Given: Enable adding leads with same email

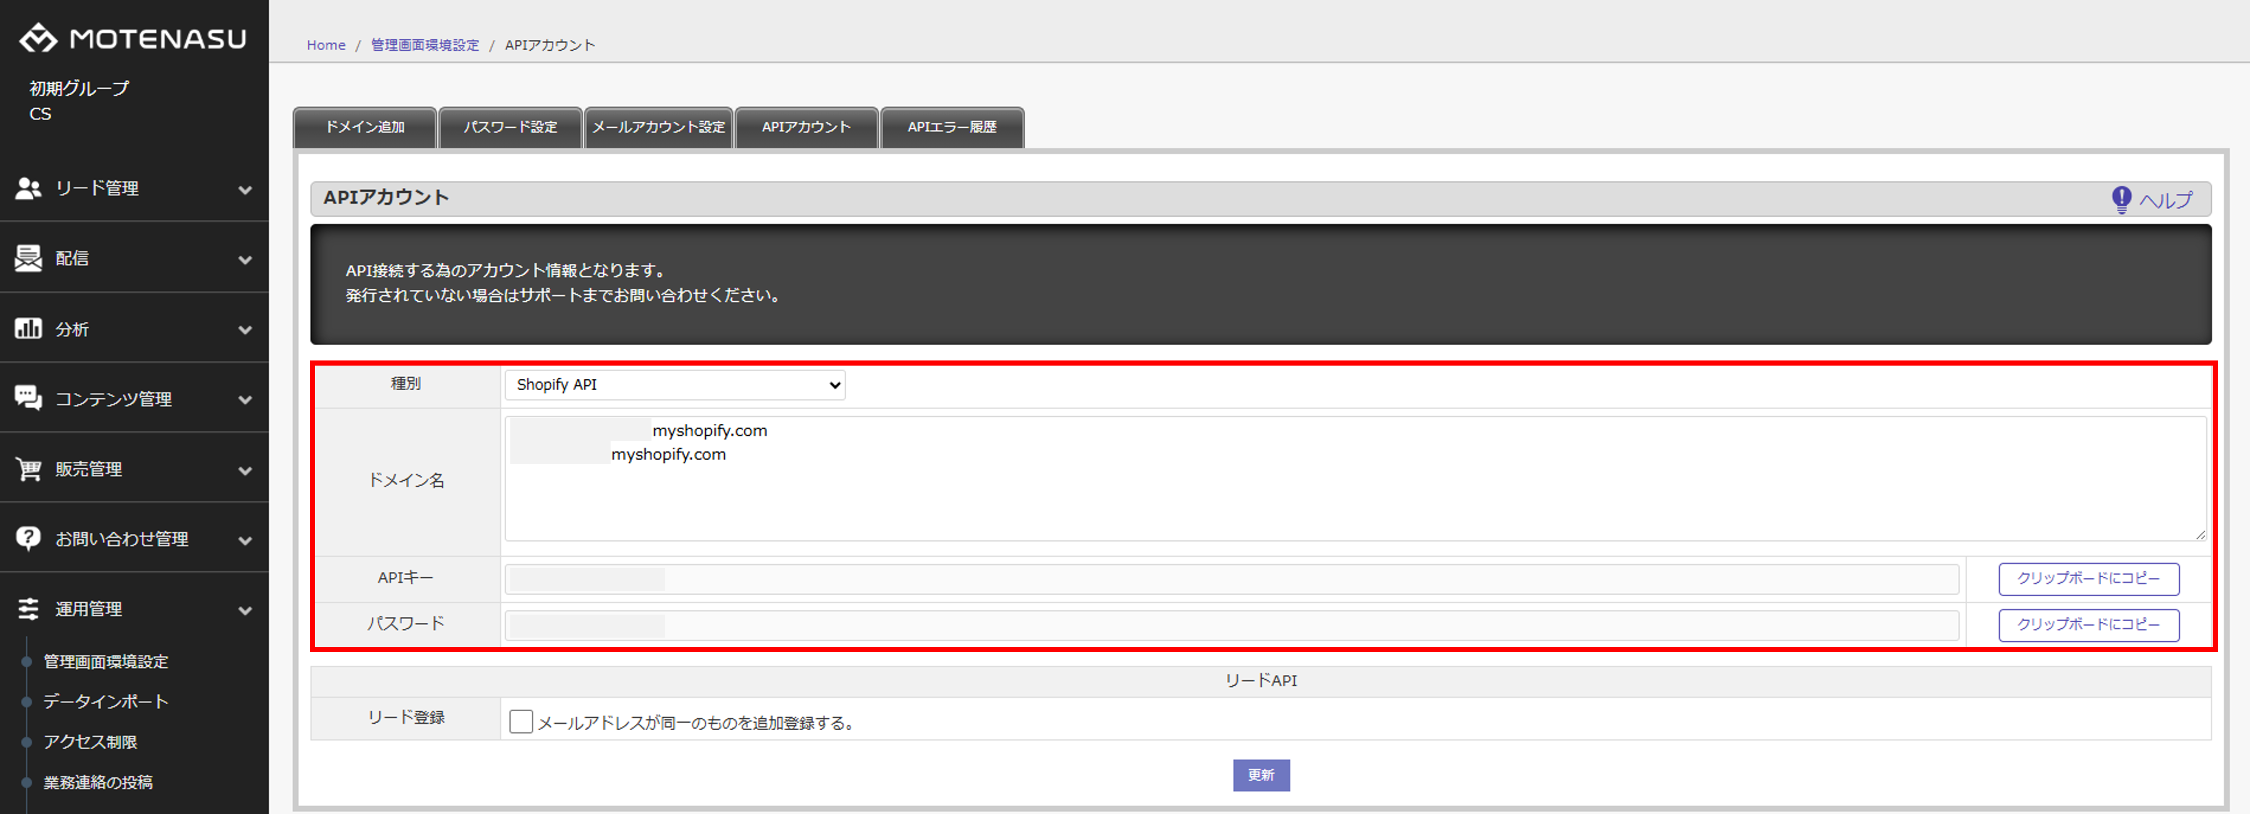Looking at the screenshot, I should pyautogui.click(x=521, y=721).
